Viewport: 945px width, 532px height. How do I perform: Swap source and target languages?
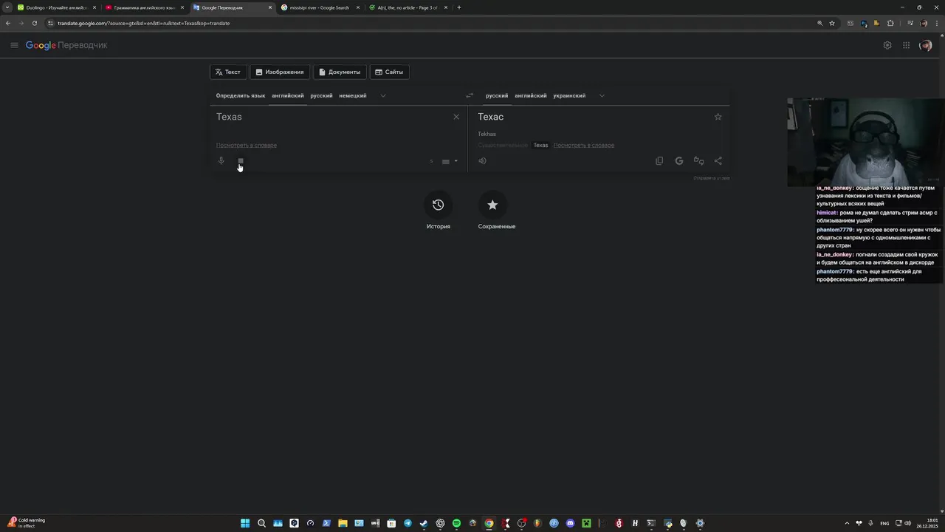[x=469, y=95]
